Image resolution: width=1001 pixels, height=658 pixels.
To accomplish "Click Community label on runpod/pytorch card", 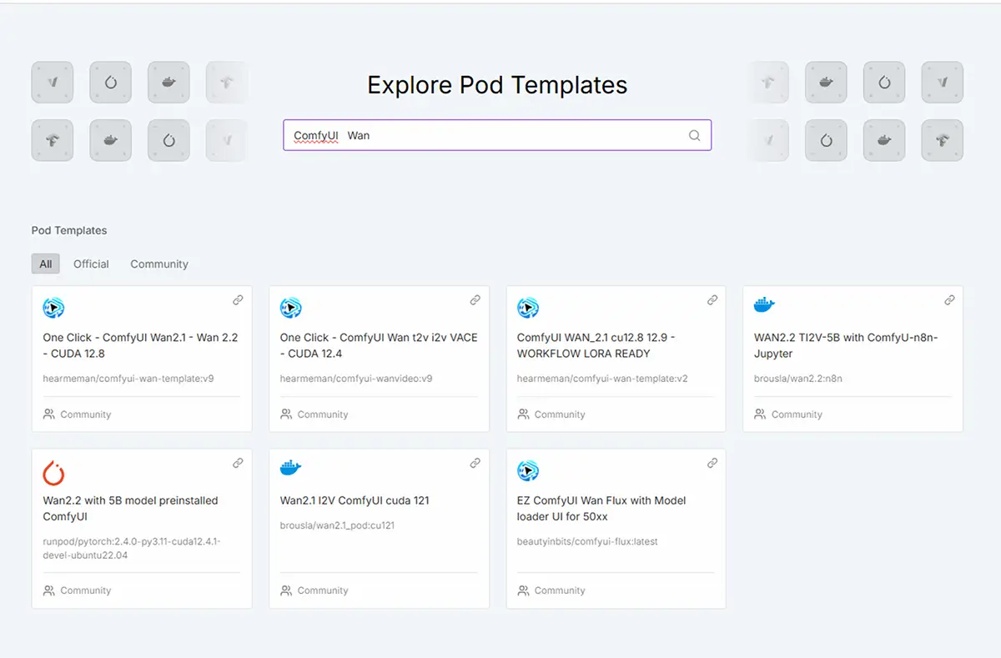I will coord(85,590).
